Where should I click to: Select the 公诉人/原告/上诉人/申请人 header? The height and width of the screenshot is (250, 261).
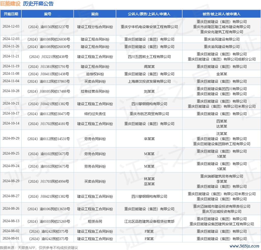[149, 14]
